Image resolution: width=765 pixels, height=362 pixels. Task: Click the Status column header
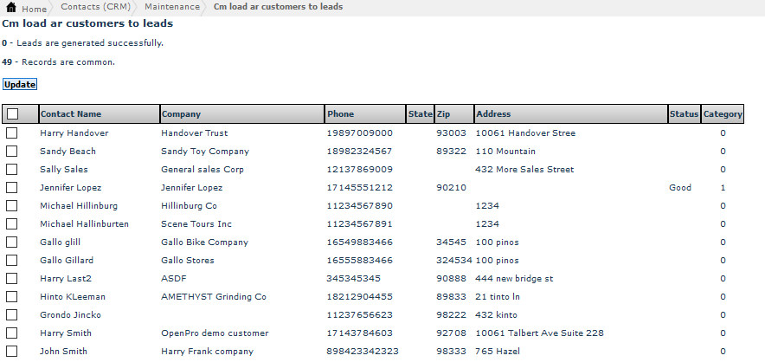[684, 114]
